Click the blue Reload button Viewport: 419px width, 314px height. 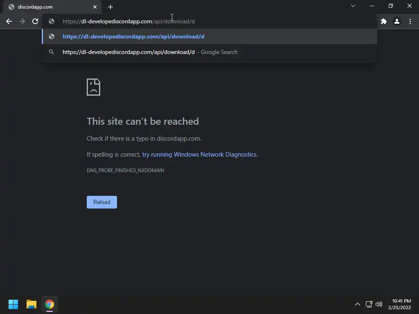(102, 202)
